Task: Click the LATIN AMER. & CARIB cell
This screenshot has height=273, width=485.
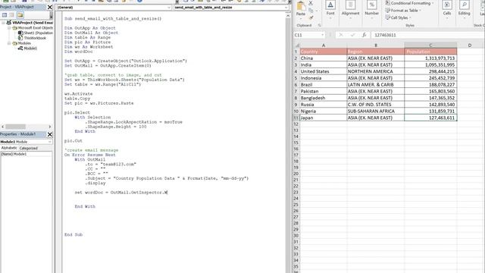Action: coord(376,84)
